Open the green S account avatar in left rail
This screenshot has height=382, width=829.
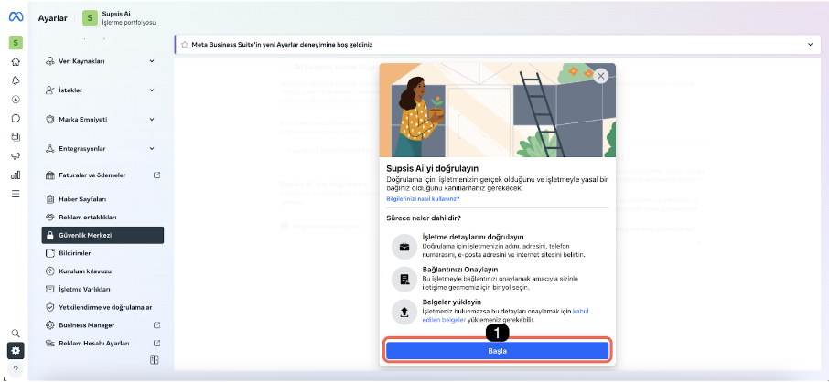tap(16, 43)
